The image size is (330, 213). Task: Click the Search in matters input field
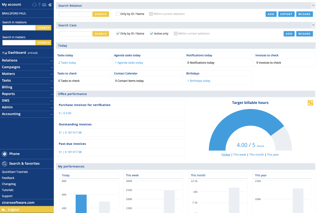(19, 43)
